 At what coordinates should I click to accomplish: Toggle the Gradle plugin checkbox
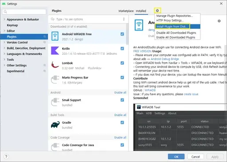click(122, 122)
